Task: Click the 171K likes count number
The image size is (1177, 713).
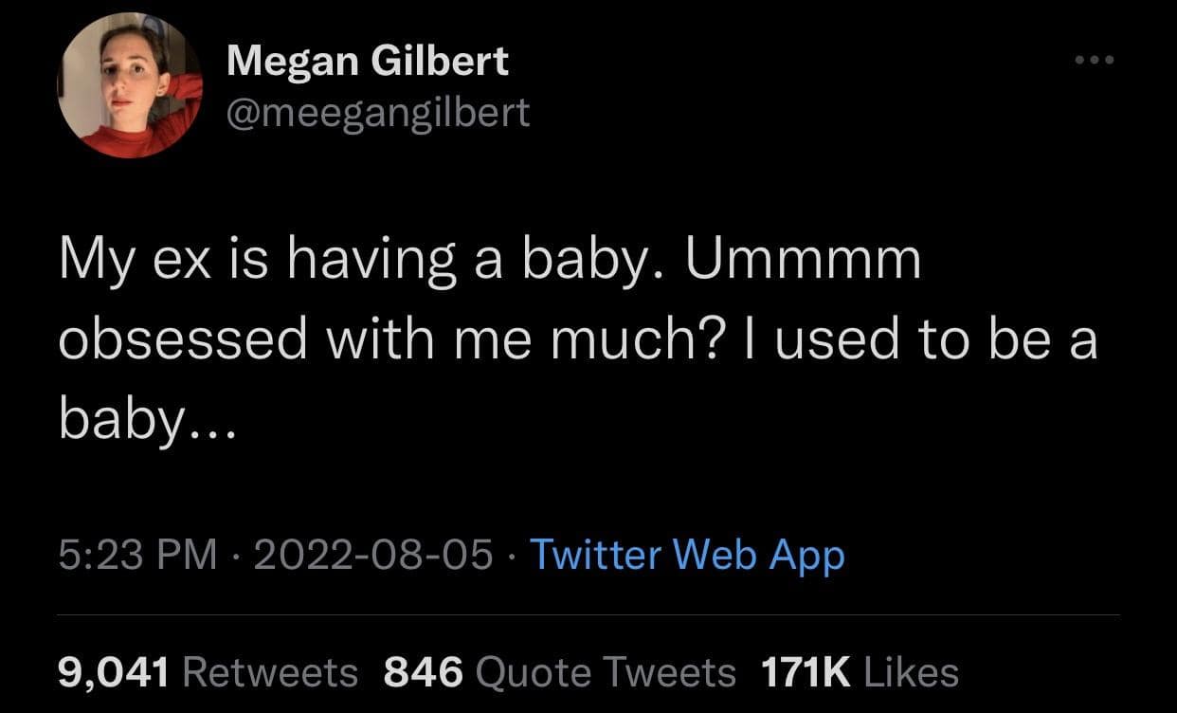Action: click(x=806, y=672)
